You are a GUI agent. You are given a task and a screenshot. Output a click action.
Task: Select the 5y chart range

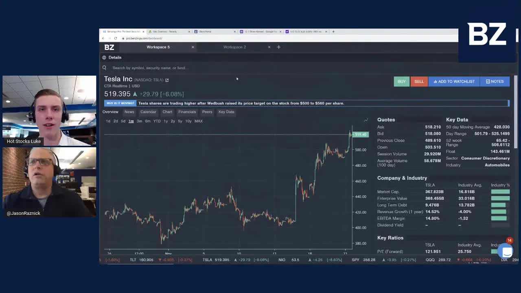pyautogui.click(x=180, y=121)
